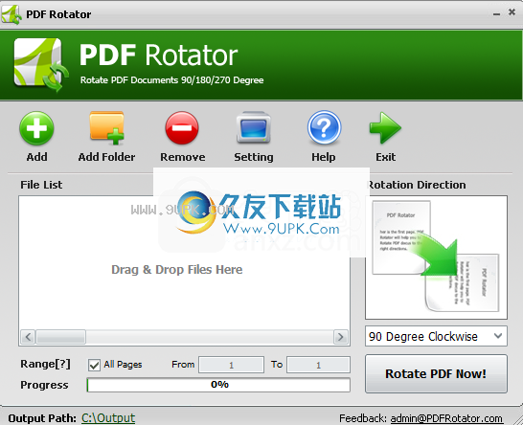Click the Range[?] help label
Image resolution: width=523 pixels, height=425 pixels.
click(45, 364)
